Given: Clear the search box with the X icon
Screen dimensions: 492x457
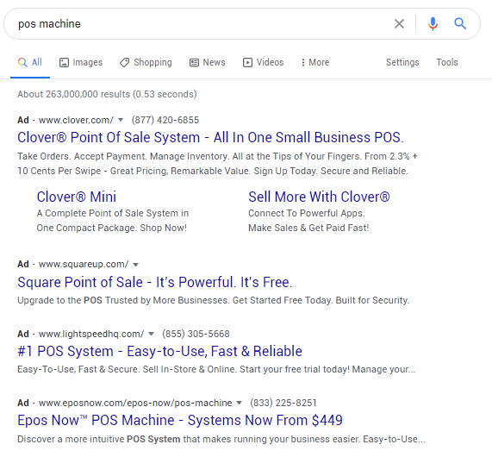Looking at the screenshot, I should [x=399, y=24].
